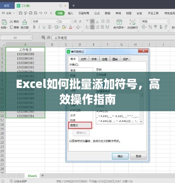Click the Print icon in quick access toolbar
The height and width of the screenshot is (183, 175).
tap(31, 13)
